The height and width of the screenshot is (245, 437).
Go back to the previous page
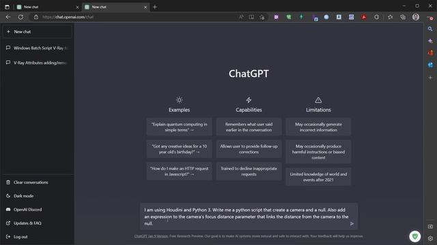pos(8,17)
